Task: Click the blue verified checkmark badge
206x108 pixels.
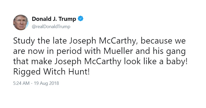Action: tap(80, 19)
